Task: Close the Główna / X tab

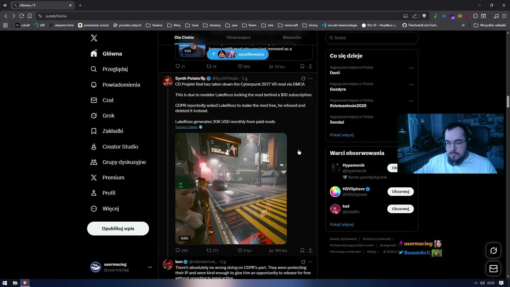Action: pos(71,5)
